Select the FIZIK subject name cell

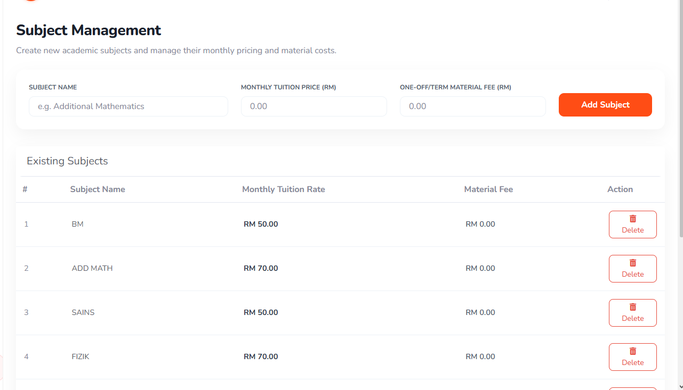coord(81,357)
